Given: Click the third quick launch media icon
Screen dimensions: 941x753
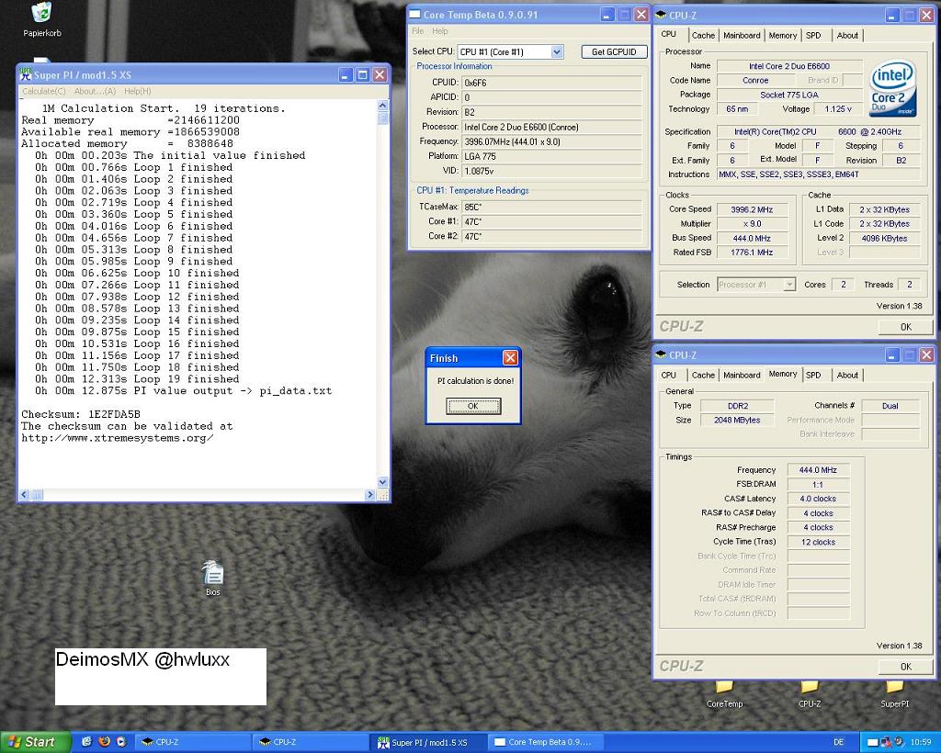Looking at the screenshot, I should tap(121, 742).
